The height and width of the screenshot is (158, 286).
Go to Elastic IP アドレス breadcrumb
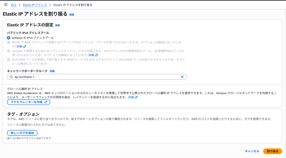(35, 5)
